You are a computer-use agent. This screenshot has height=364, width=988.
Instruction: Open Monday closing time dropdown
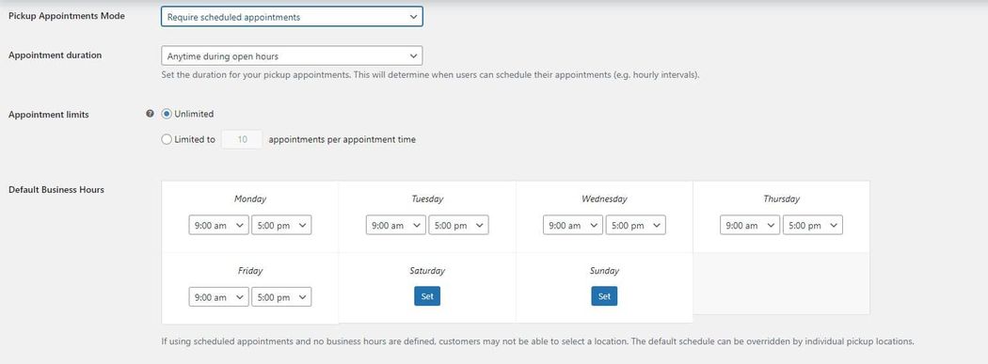pos(281,225)
